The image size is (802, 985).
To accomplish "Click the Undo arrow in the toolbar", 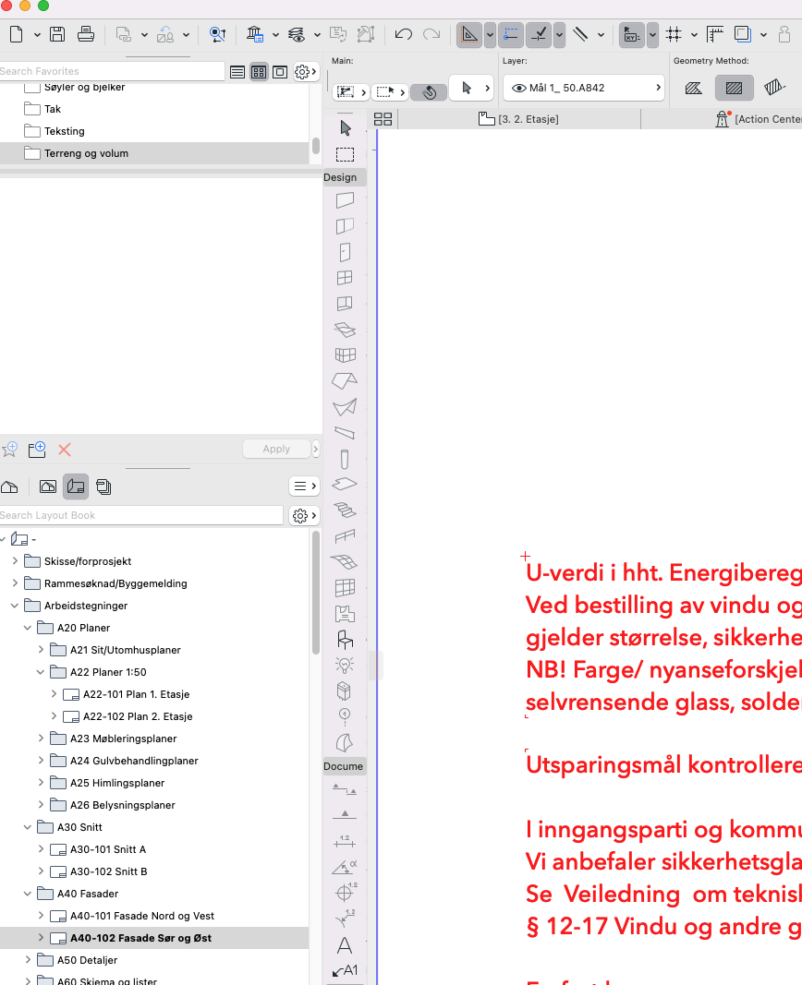I will click(403, 34).
